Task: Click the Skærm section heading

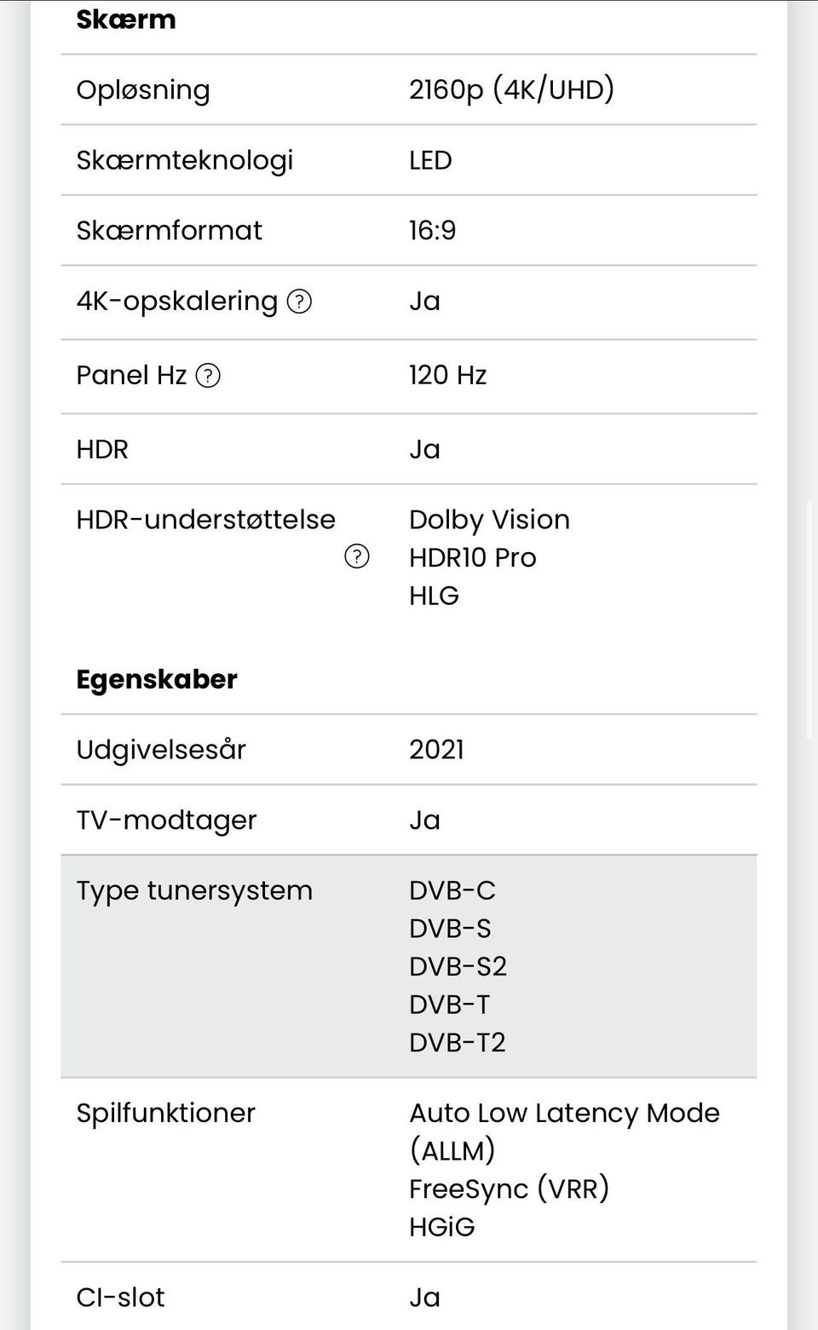Action: [x=126, y=20]
